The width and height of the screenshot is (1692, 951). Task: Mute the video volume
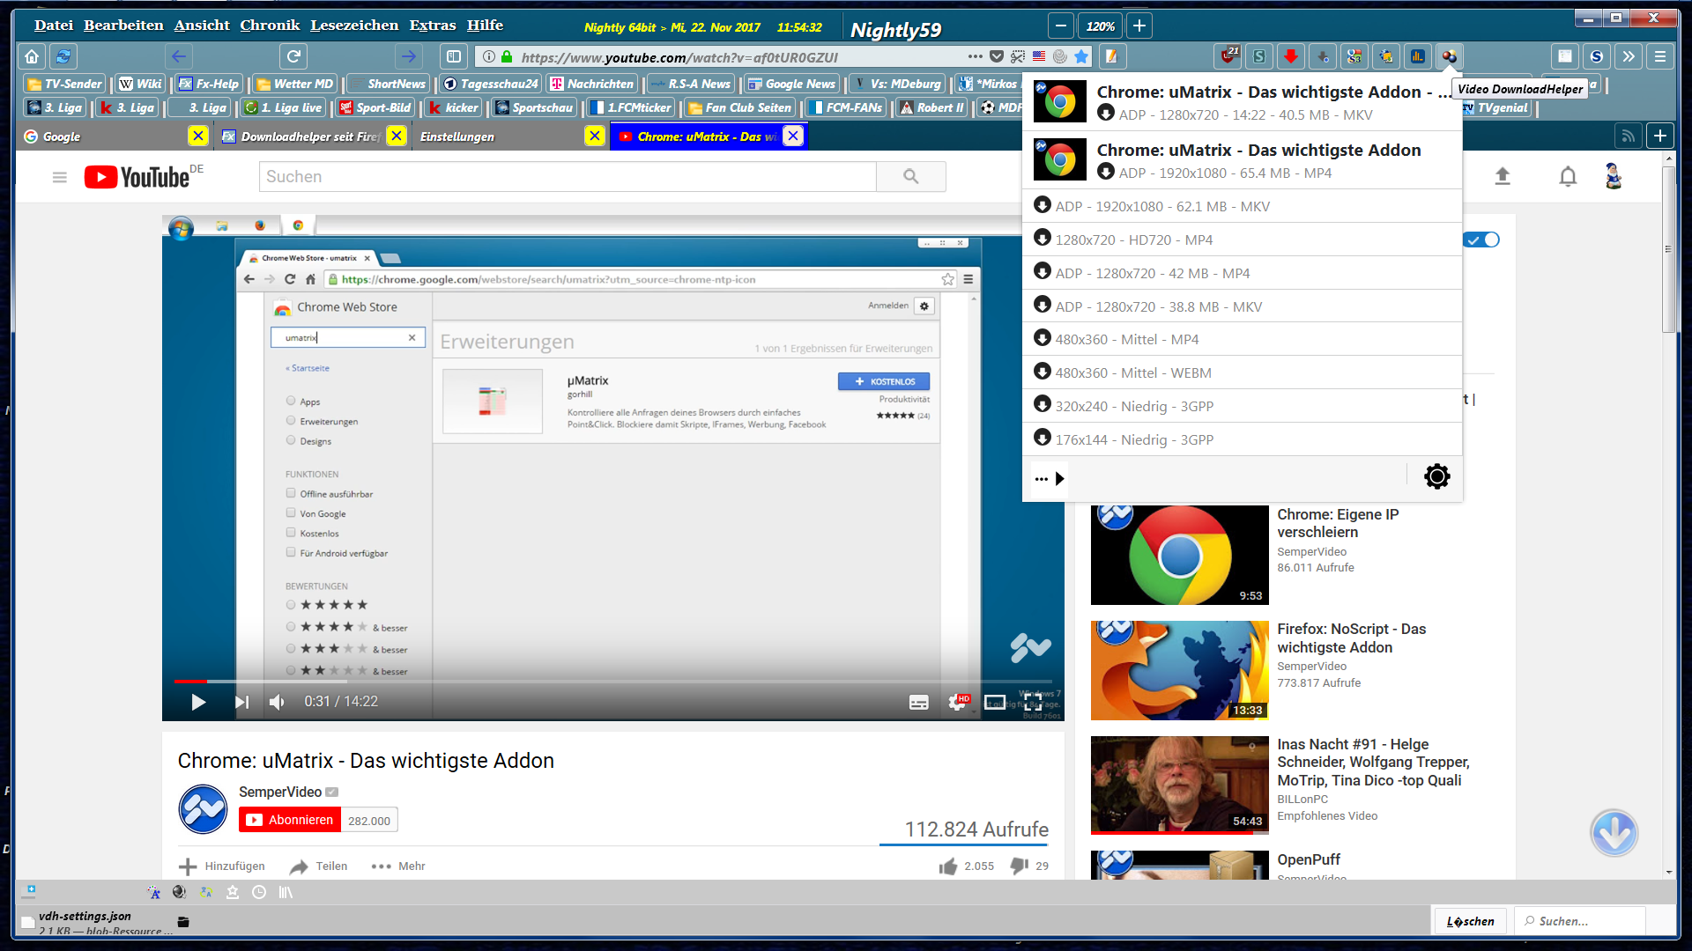[x=277, y=702]
